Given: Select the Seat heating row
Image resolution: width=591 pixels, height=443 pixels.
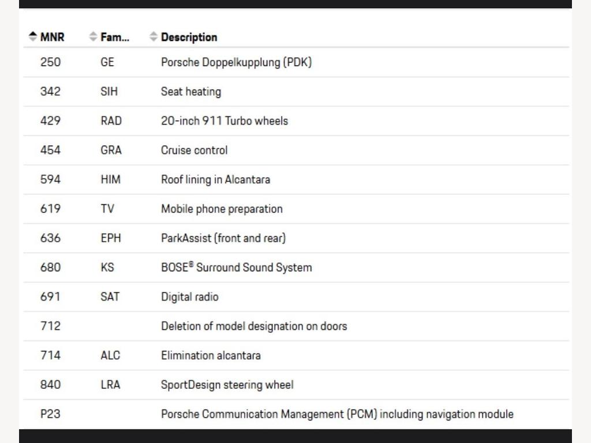Looking at the screenshot, I should 296,92.
